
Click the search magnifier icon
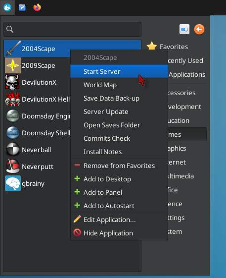click(10, 29)
